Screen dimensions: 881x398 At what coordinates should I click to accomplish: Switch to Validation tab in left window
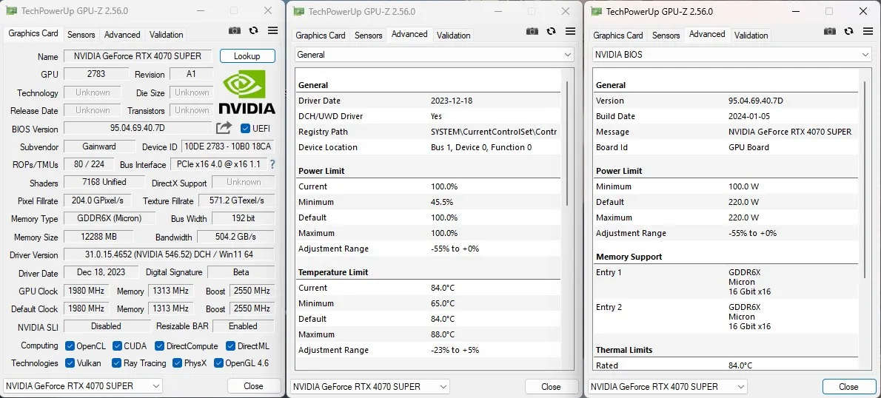(x=167, y=34)
